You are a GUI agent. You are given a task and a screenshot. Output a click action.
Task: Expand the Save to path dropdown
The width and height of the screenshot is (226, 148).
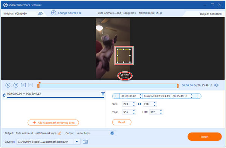[77, 142]
